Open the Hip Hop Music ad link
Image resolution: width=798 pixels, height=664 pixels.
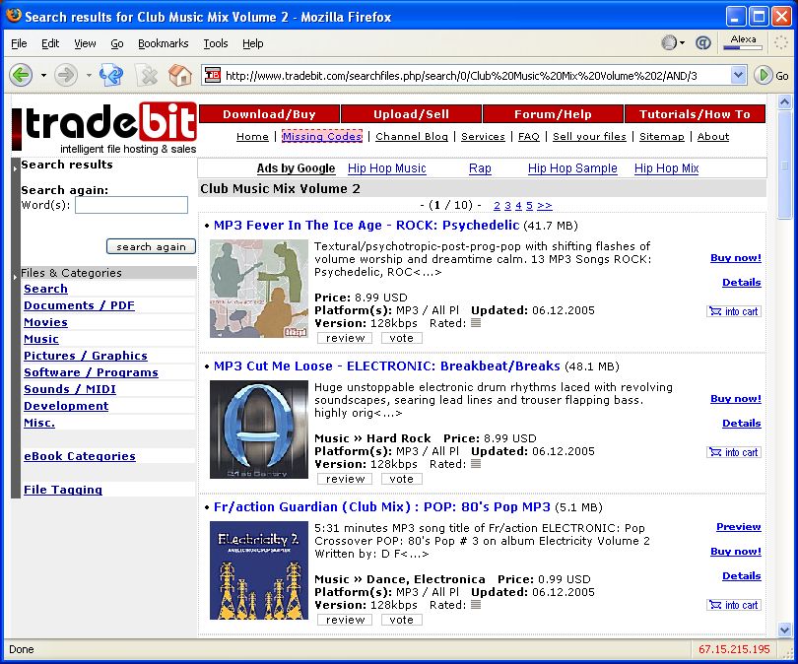387,168
